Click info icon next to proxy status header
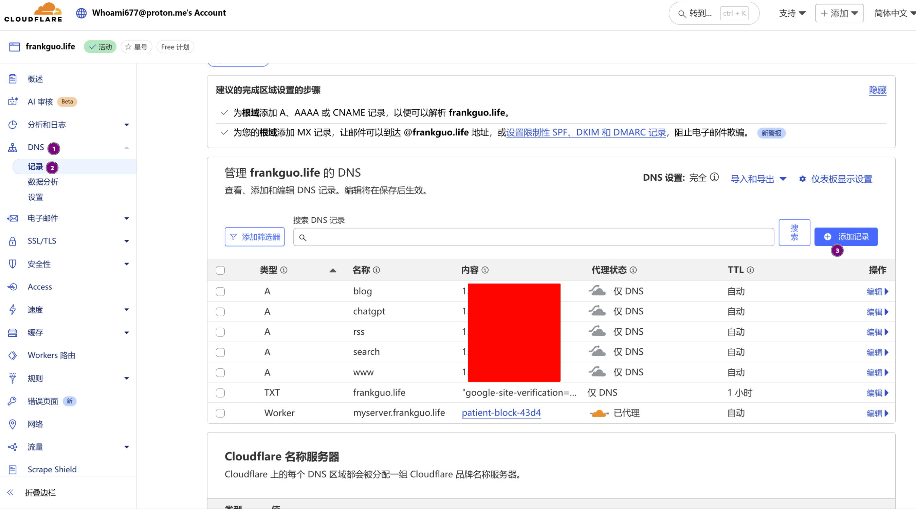Viewport: 916px width, 509px height. [x=633, y=270]
